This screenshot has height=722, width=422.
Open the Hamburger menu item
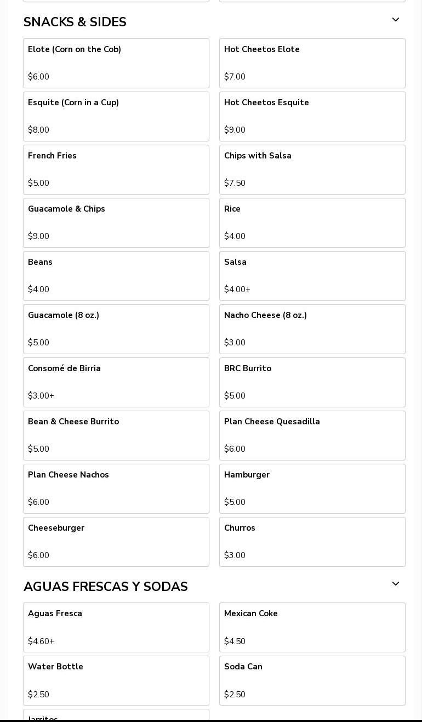coord(312,488)
